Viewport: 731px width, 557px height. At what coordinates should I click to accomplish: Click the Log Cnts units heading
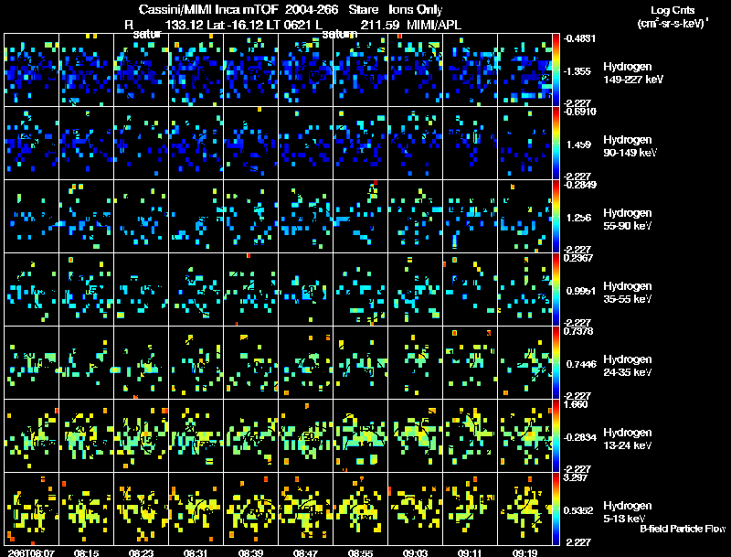point(673,16)
